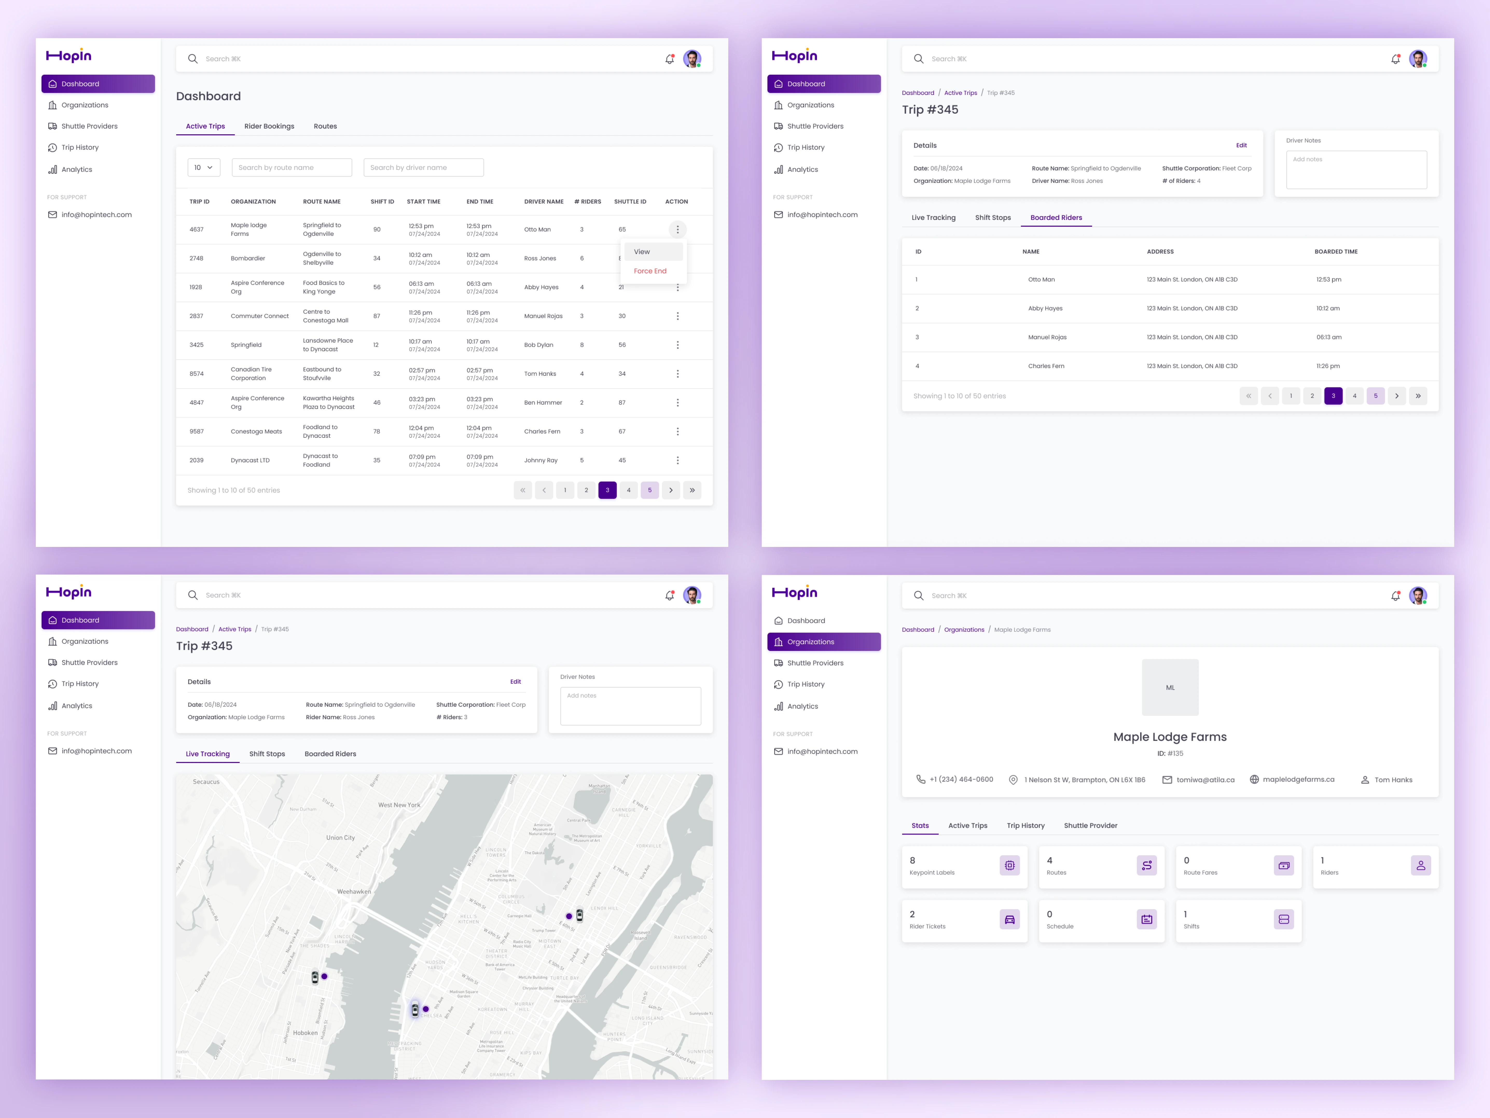Image resolution: width=1490 pixels, height=1118 pixels.
Task: Click the person icon beside Tom Hanks
Action: (x=1365, y=780)
